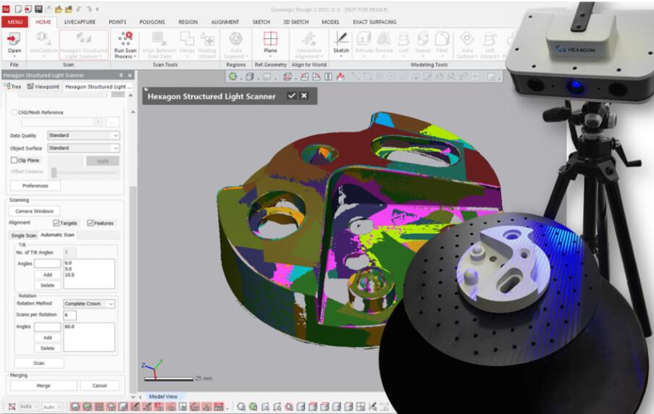Click the Hexagon Structured Light Scanner ribbon icon
The height and width of the screenshot is (414, 654).
click(x=84, y=39)
